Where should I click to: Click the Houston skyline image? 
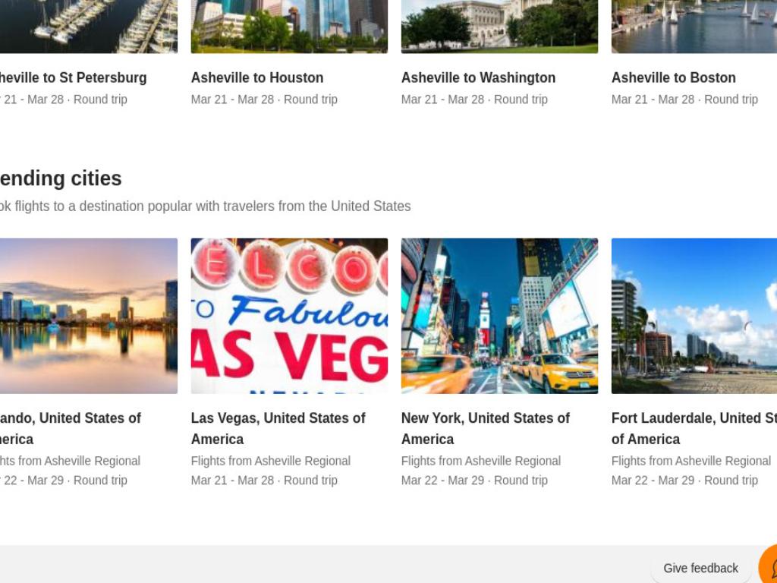(289, 27)
